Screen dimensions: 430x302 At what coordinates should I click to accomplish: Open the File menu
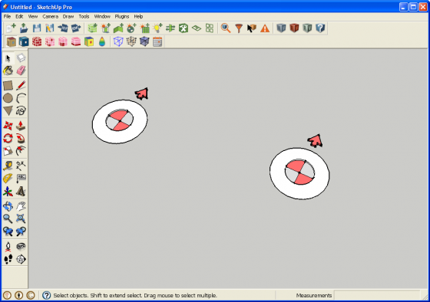7,16
